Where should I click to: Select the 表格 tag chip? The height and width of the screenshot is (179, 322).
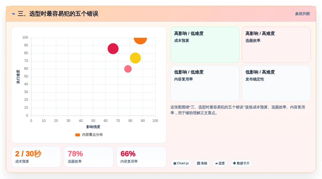coord(202,163)
